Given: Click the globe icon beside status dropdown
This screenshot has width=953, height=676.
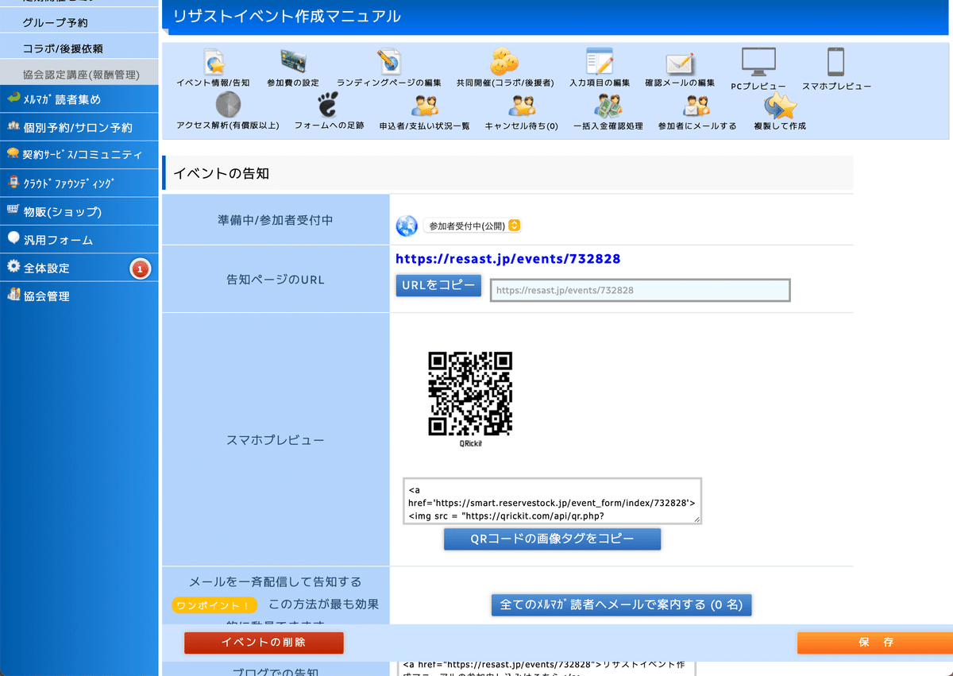Looking at the screenshot, I should pos(407,226).
